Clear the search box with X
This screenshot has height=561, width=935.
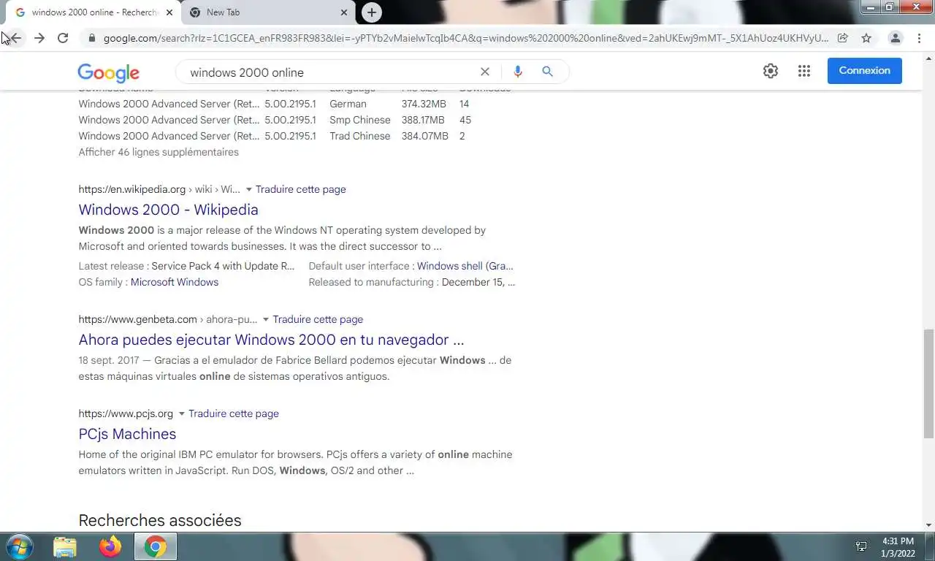click(x=484, y=72)
